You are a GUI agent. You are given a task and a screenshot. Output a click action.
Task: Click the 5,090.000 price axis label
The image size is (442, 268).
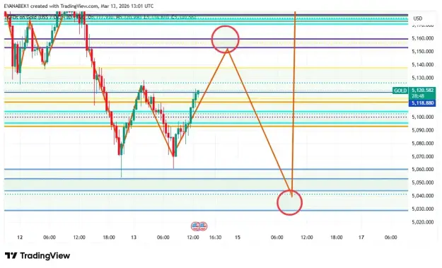(x=422, y=130)
